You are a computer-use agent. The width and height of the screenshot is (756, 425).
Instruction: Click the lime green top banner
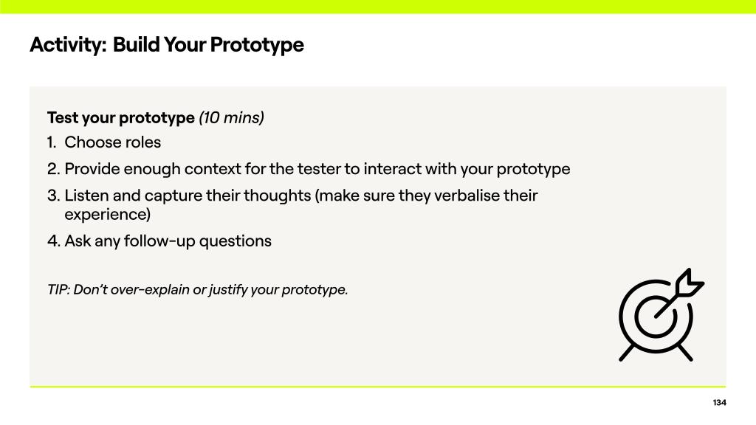[x=378, y=7]
